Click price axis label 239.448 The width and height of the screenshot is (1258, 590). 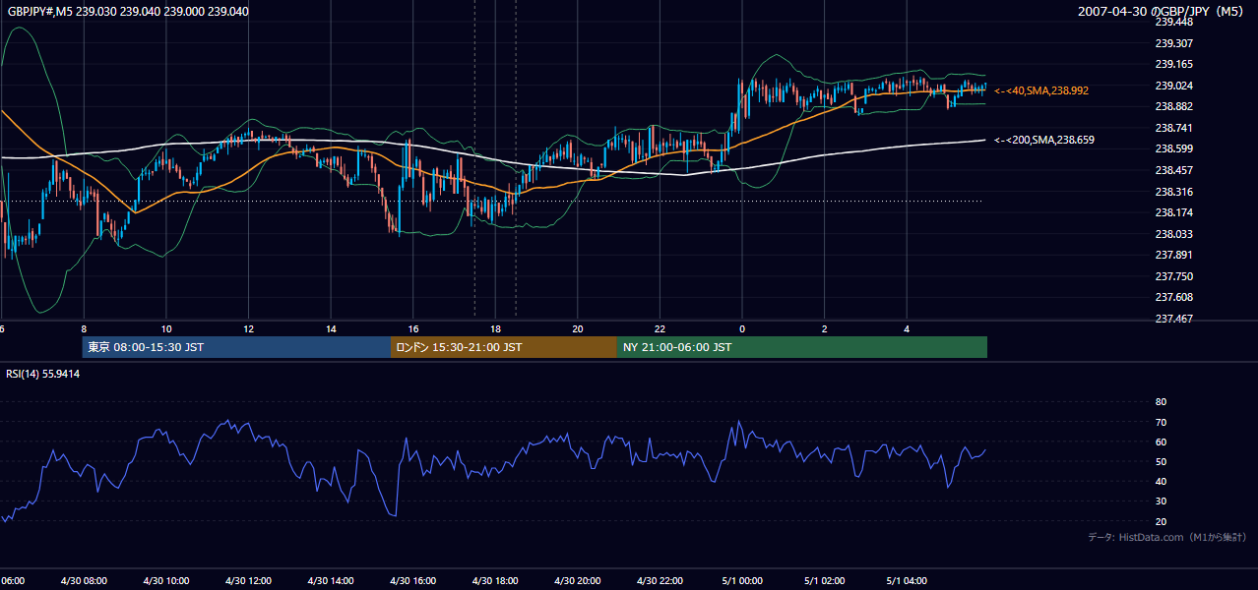(1173, 22)
